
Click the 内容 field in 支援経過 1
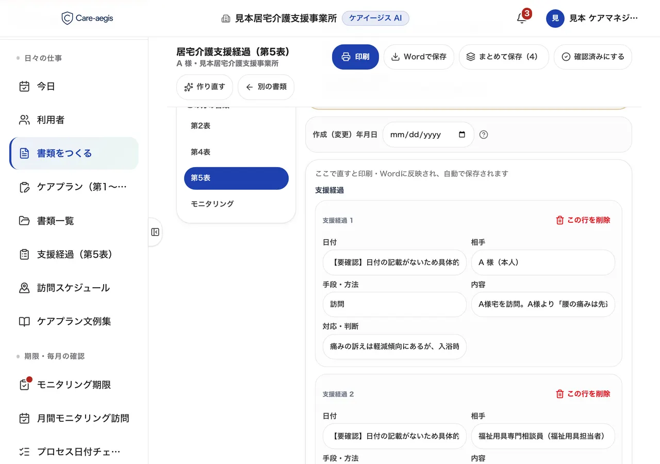click(543, 304)
